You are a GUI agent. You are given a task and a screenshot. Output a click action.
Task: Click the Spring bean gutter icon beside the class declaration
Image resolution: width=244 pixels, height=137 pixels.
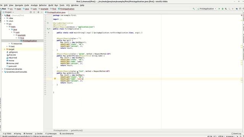tap(48, 29)
